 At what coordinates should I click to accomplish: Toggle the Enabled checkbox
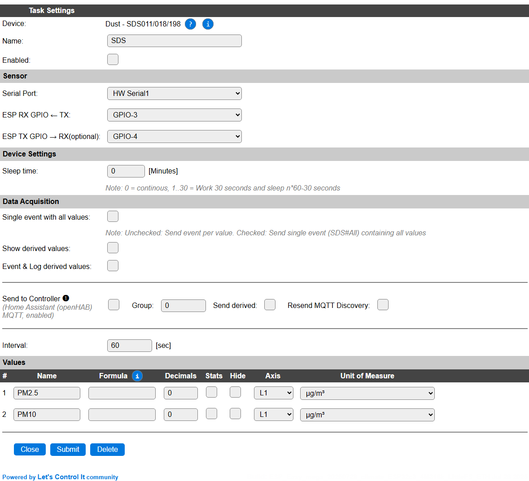click(x=113, y=59)
